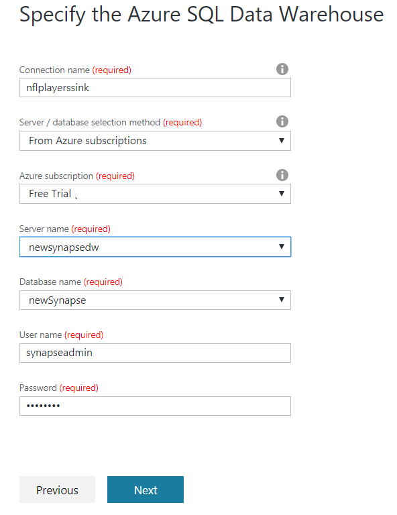397x515 pixels.
Task: Expand the Server name dropdown arrow
Action: (281, 246)
